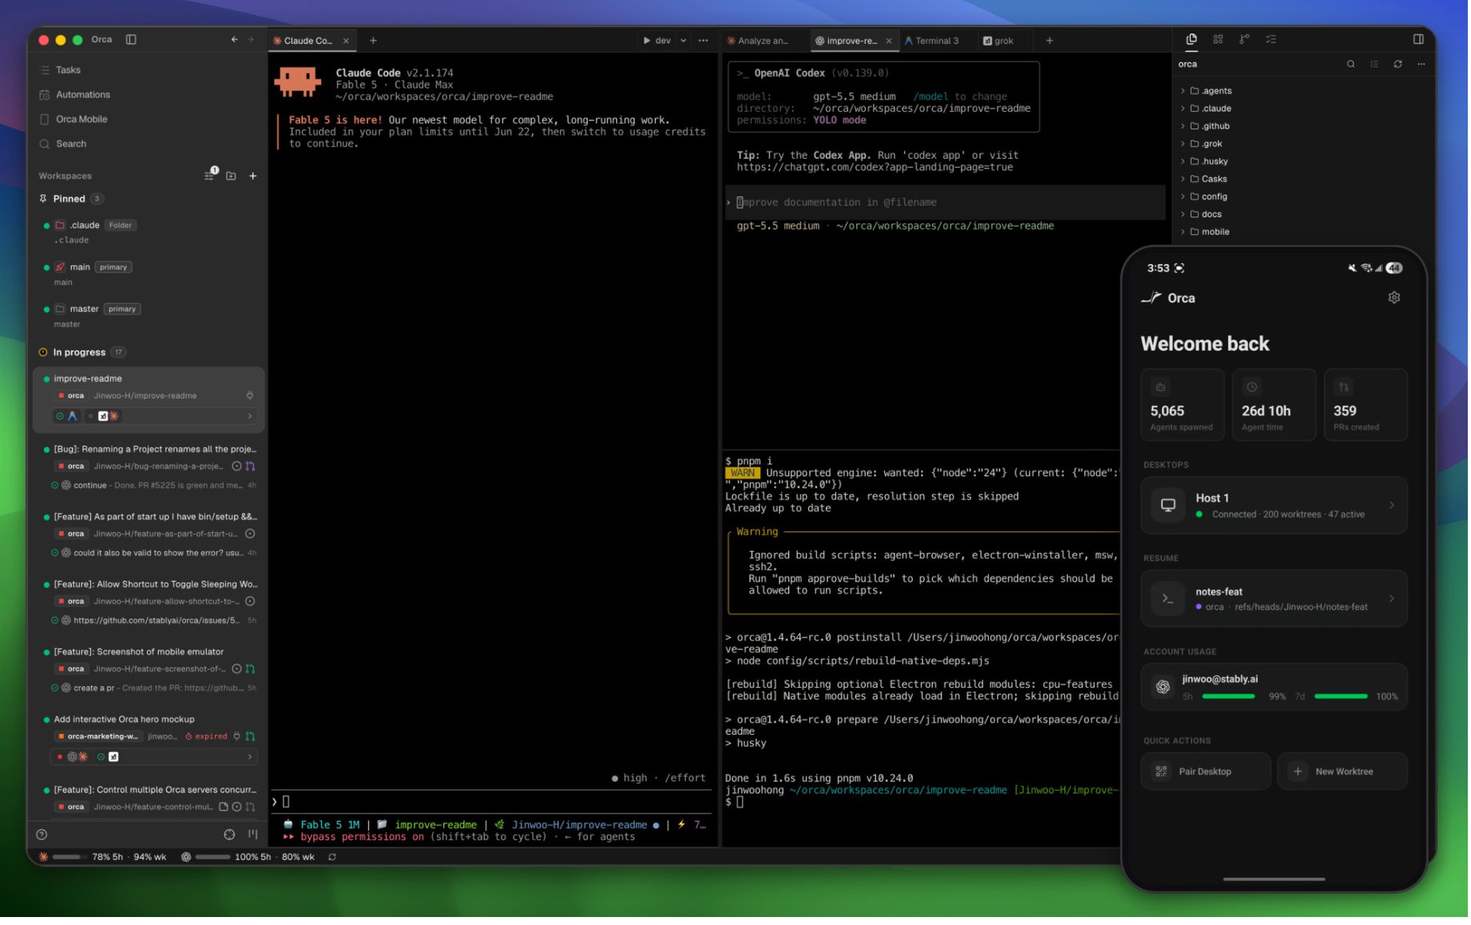Image resolution: width=1471 pixels, height=925 pixels.
Task: Collapse the In progress section
Action: (x=80, y=353)
